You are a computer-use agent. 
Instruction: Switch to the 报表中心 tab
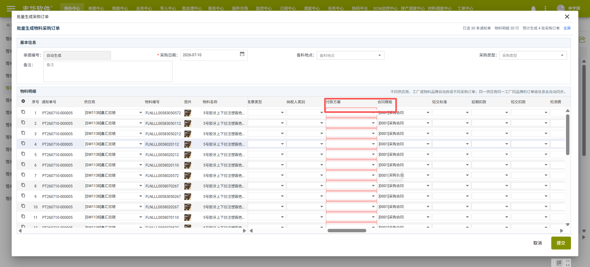(x=216, y=9)
